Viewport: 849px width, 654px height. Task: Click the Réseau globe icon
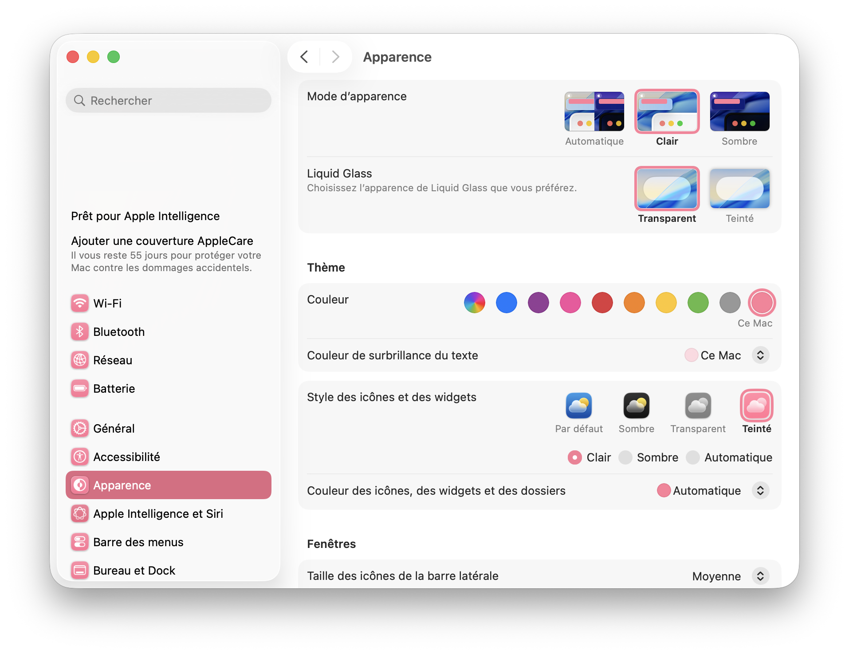(80, 360)
